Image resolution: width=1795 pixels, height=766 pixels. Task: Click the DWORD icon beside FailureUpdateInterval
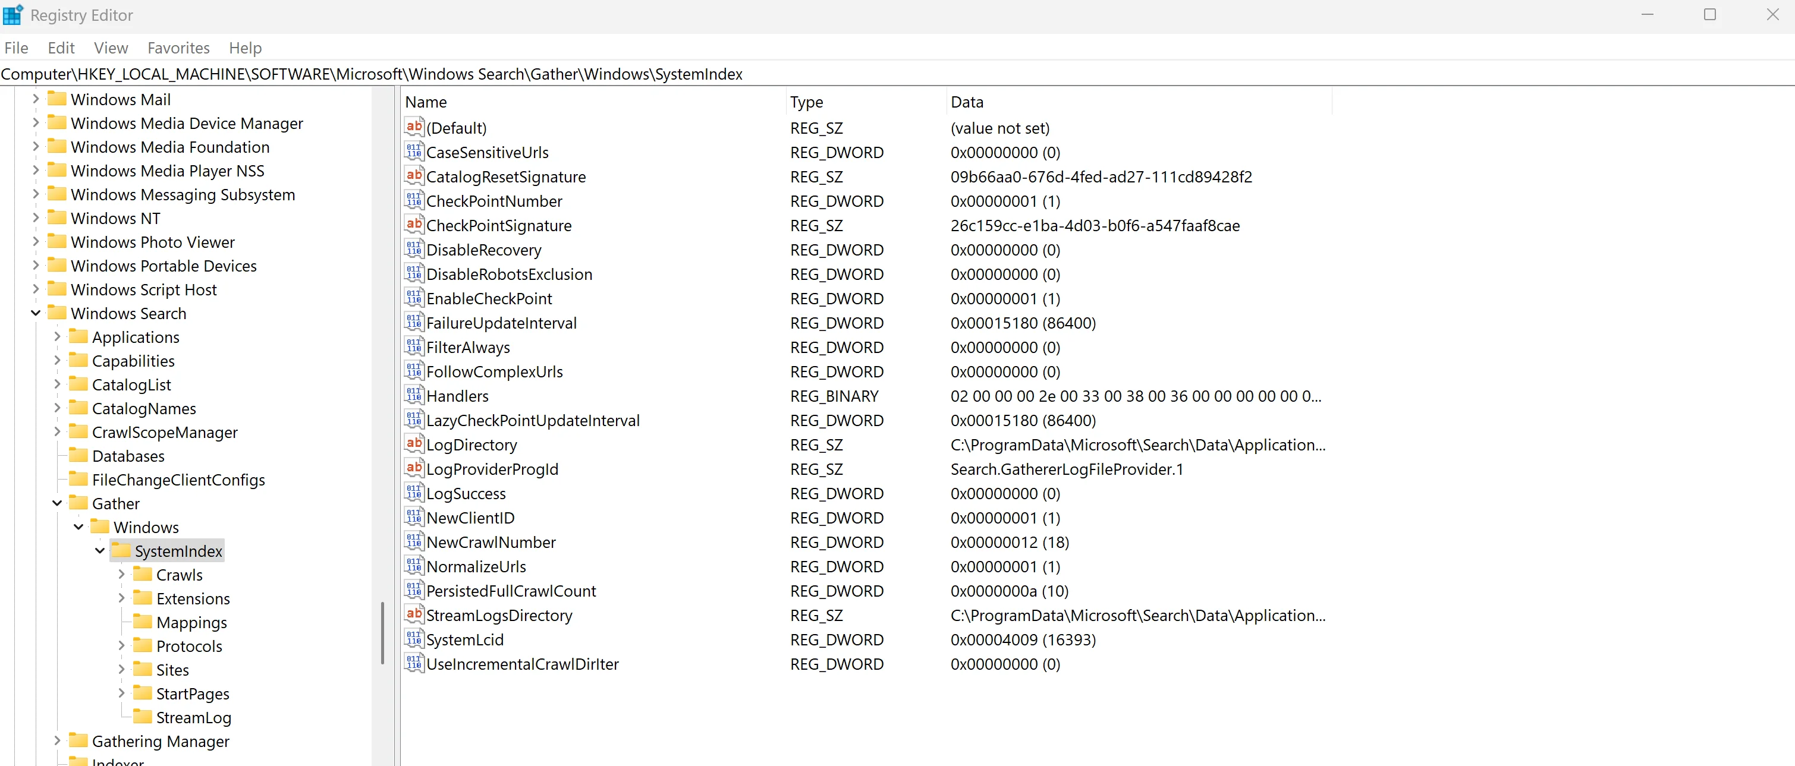(414, 321)
